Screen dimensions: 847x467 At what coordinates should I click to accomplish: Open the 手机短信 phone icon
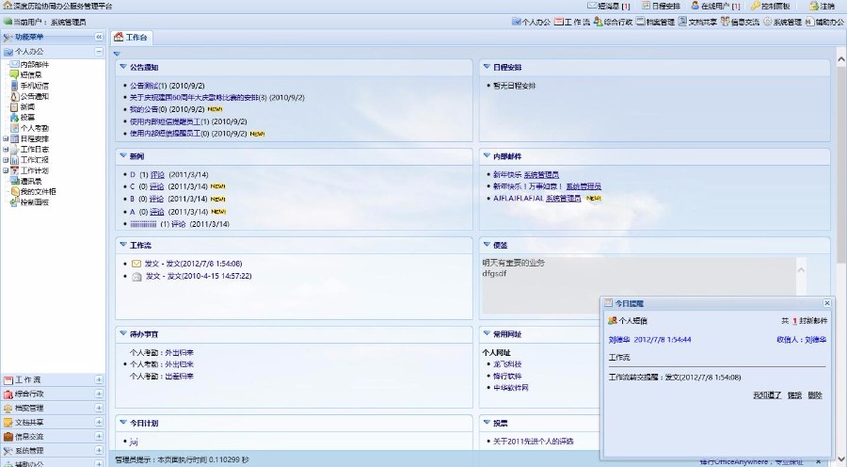coord(14,86)
